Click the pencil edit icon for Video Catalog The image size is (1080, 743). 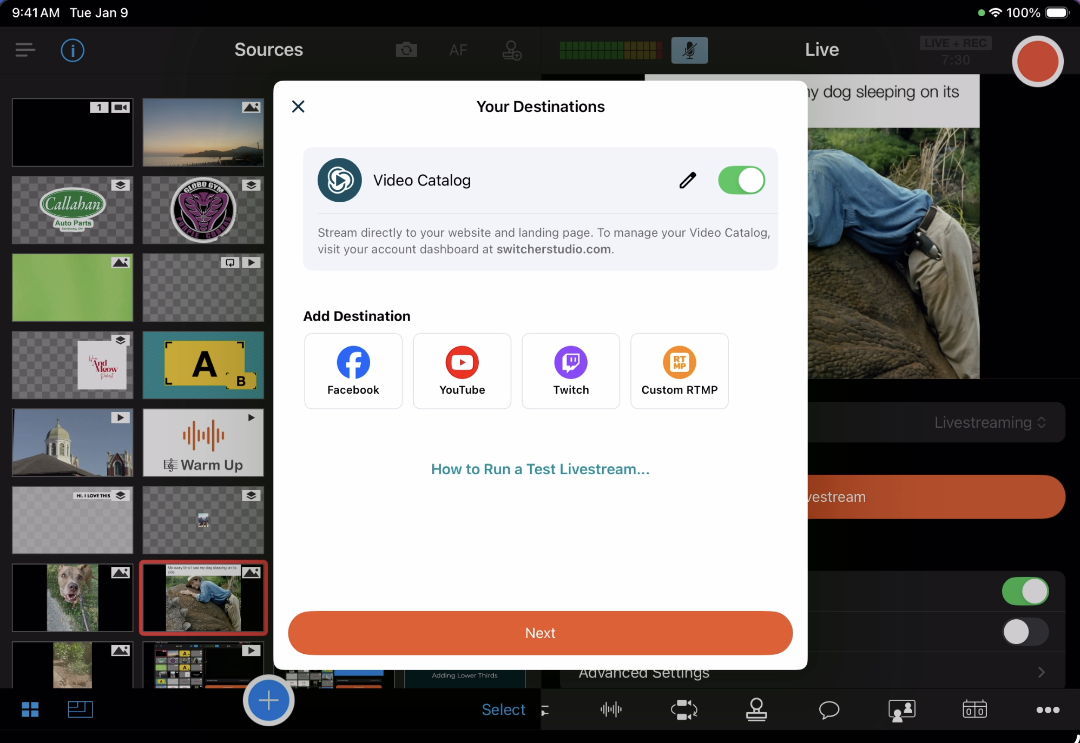click(687, 180)
